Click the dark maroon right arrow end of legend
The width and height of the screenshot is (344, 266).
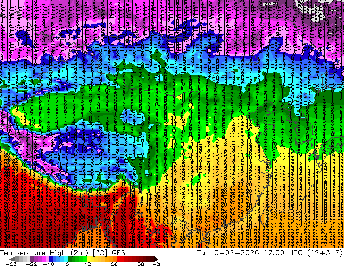[156, 259]
